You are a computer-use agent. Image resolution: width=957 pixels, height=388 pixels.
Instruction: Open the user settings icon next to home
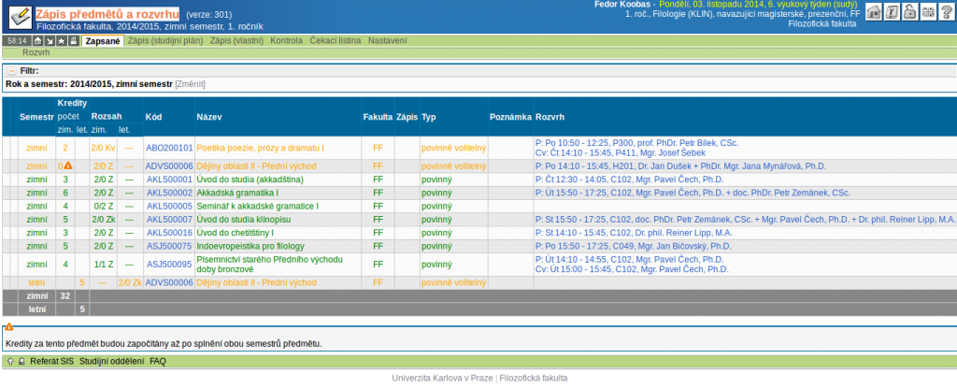point(891,12)
